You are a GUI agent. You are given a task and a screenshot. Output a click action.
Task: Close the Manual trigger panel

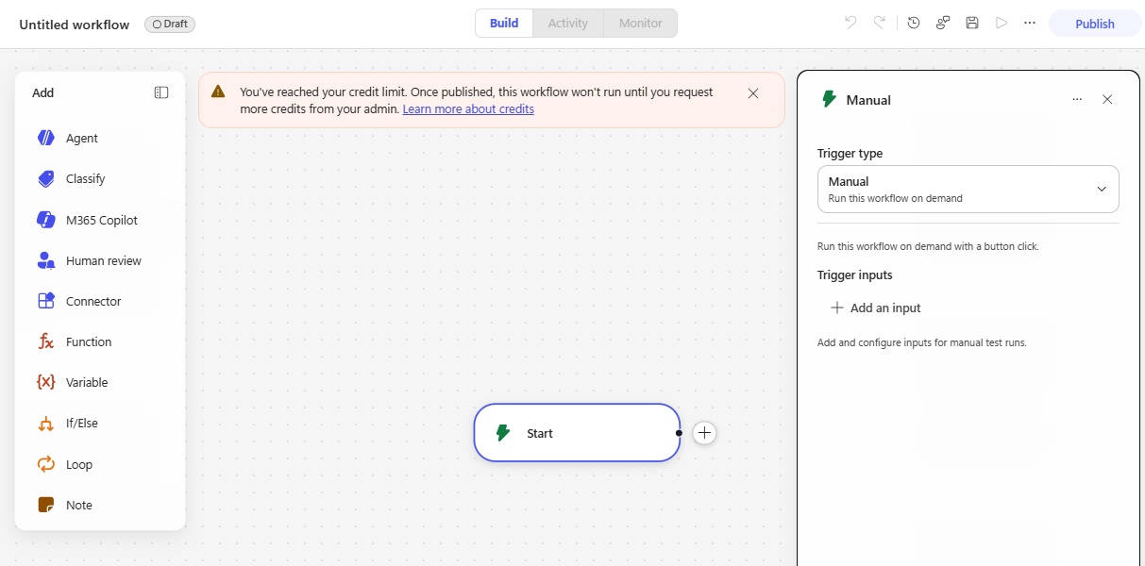[1107, 99]
